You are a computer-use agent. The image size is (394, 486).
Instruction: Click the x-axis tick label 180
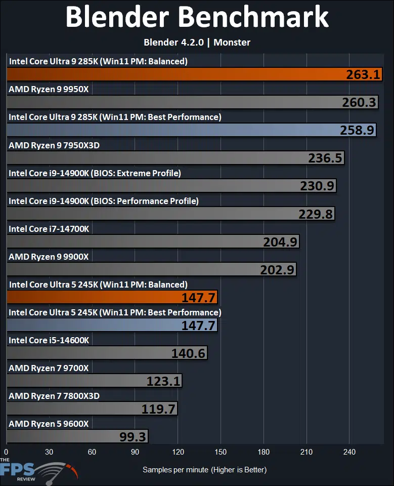click(264, 452)
